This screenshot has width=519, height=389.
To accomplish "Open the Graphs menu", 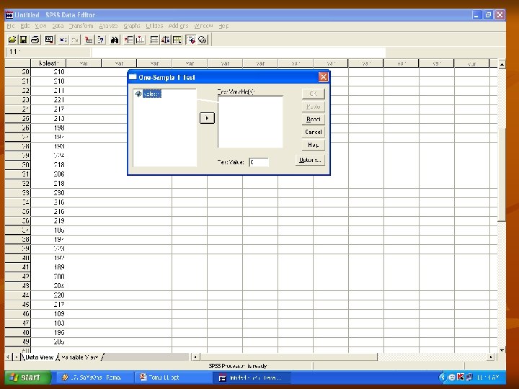I will click(132, 26).
